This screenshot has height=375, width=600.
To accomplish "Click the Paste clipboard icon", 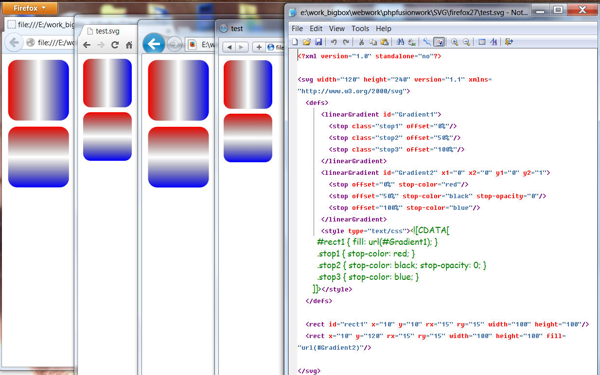I will click(385, 42).
